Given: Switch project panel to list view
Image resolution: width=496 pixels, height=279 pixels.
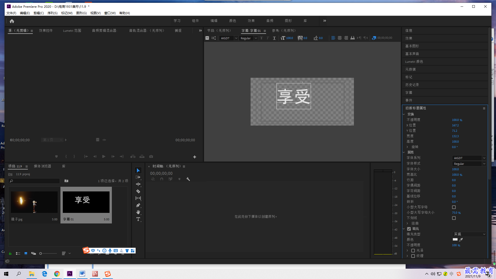Looking at the screenshot, I should click(18, 253).
